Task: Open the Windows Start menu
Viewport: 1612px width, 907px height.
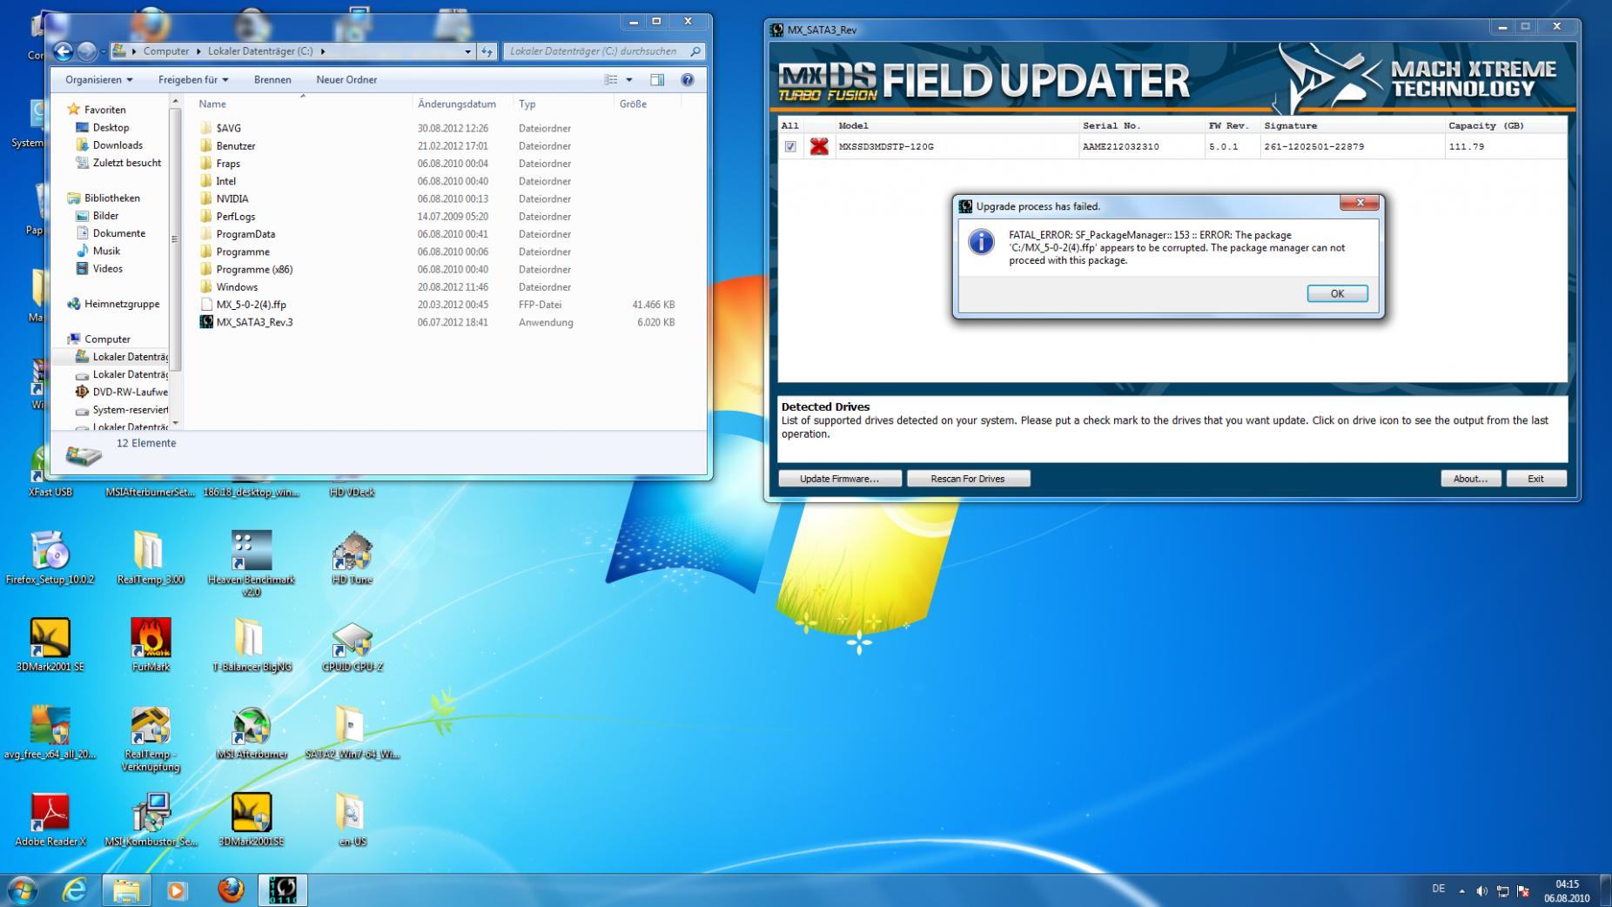Action: click(x=22, y=890)
